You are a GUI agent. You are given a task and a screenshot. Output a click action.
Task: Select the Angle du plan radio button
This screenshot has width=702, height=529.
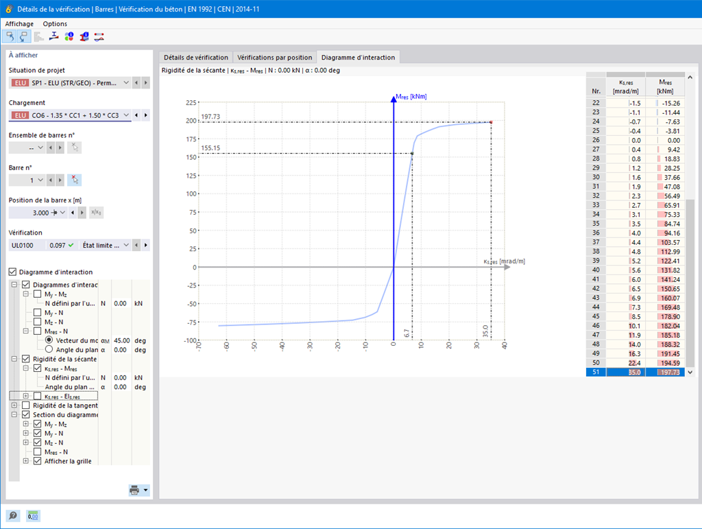(49, 349)
